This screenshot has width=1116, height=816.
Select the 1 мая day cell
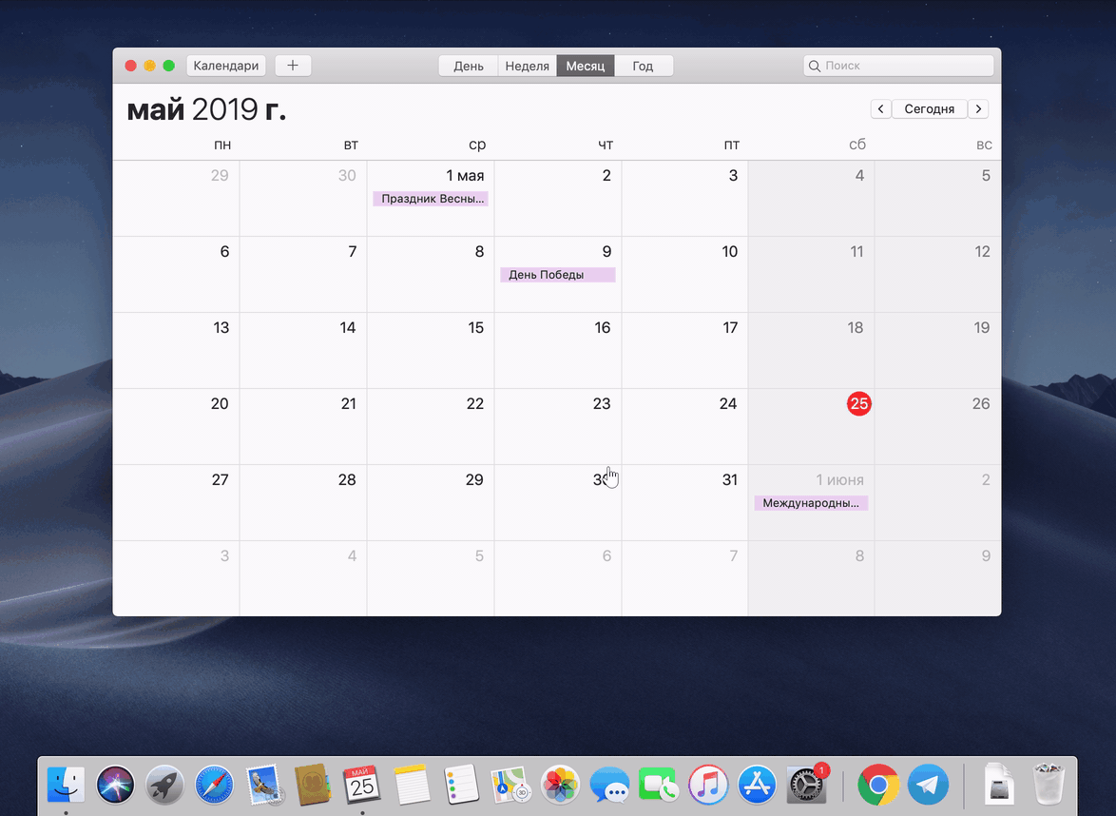[x=431, y=198]
